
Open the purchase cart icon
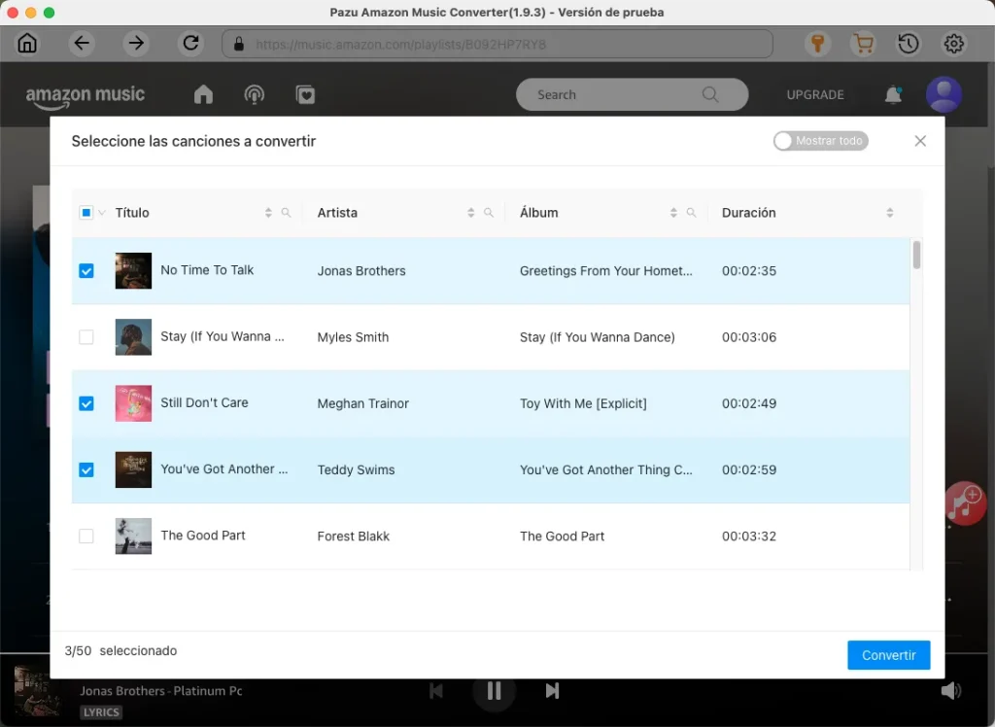click(x=863, y=44)
